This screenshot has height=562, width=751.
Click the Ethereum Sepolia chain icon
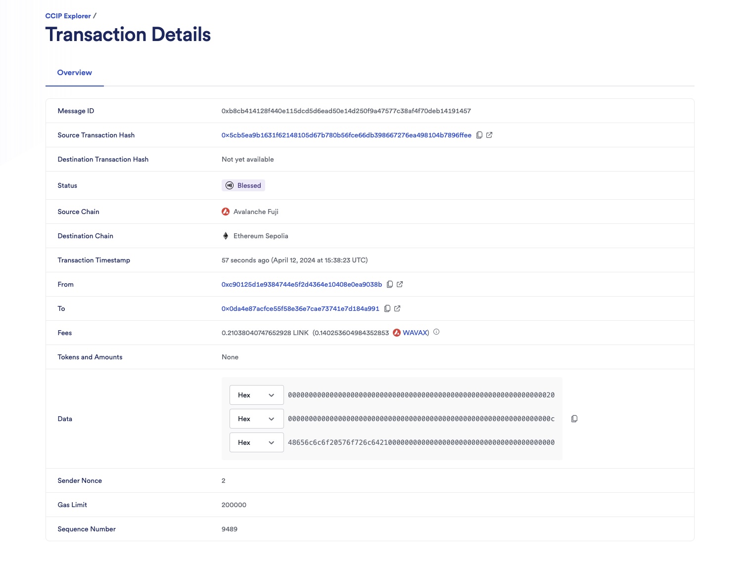[x=226, y=236]
